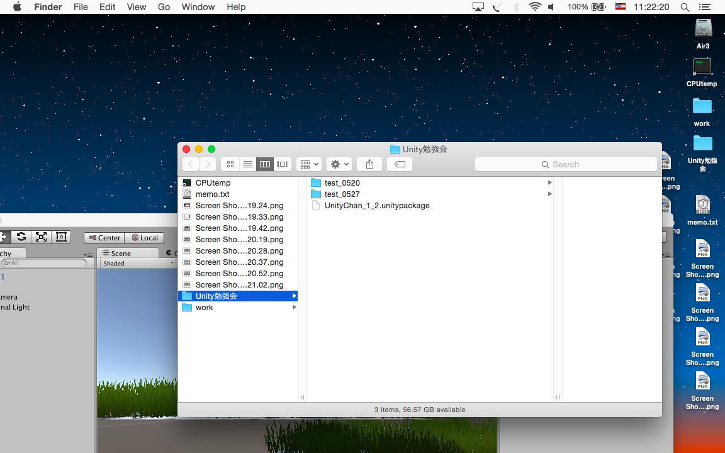Select the memo.txt file in list
Image resolution: width=725 pixels, height=453 pixels.
[212, 194]
